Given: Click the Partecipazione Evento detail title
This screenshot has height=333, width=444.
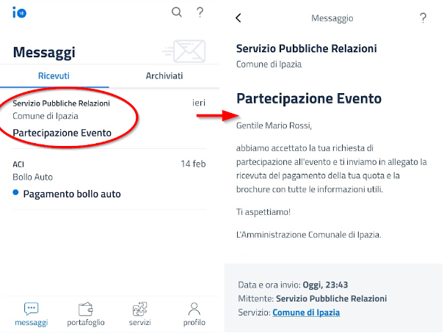Looking at the screenshot, I should click(309, 98).
